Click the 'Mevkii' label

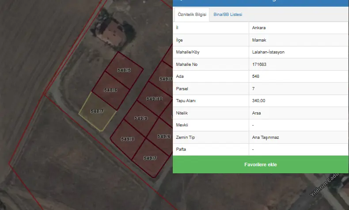coord(182,125)
